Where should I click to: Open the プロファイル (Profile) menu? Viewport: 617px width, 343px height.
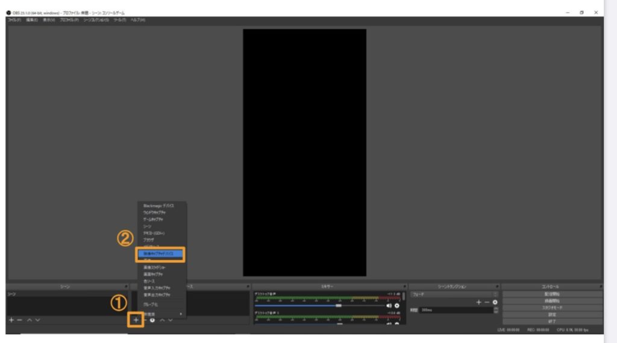(69, 20)
